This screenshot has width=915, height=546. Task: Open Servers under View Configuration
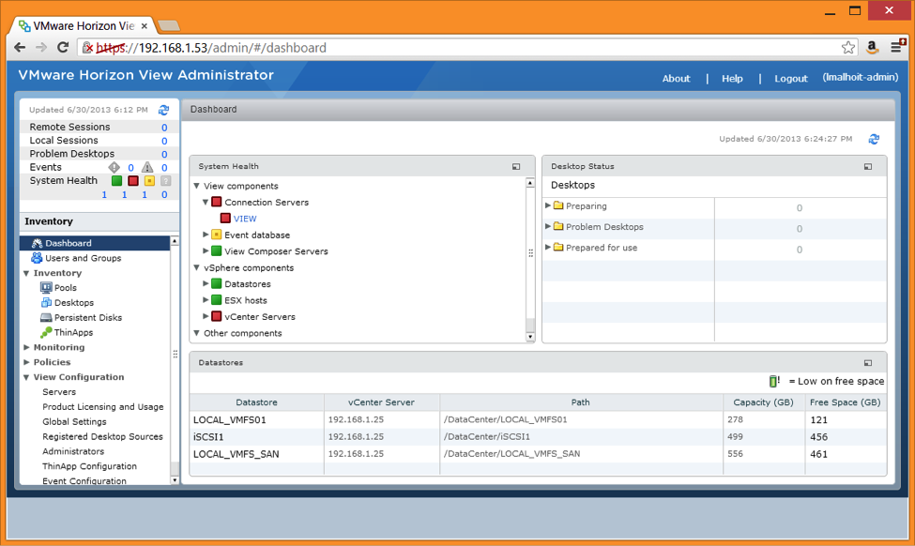tap(59, 392)
